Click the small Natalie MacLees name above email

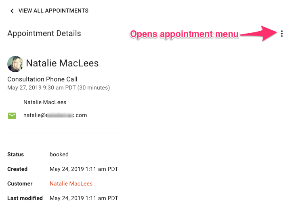pos(45,102)
